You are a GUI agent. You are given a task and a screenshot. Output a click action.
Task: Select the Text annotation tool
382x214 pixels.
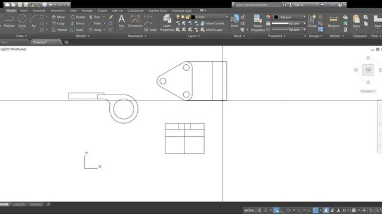point(122,21)
